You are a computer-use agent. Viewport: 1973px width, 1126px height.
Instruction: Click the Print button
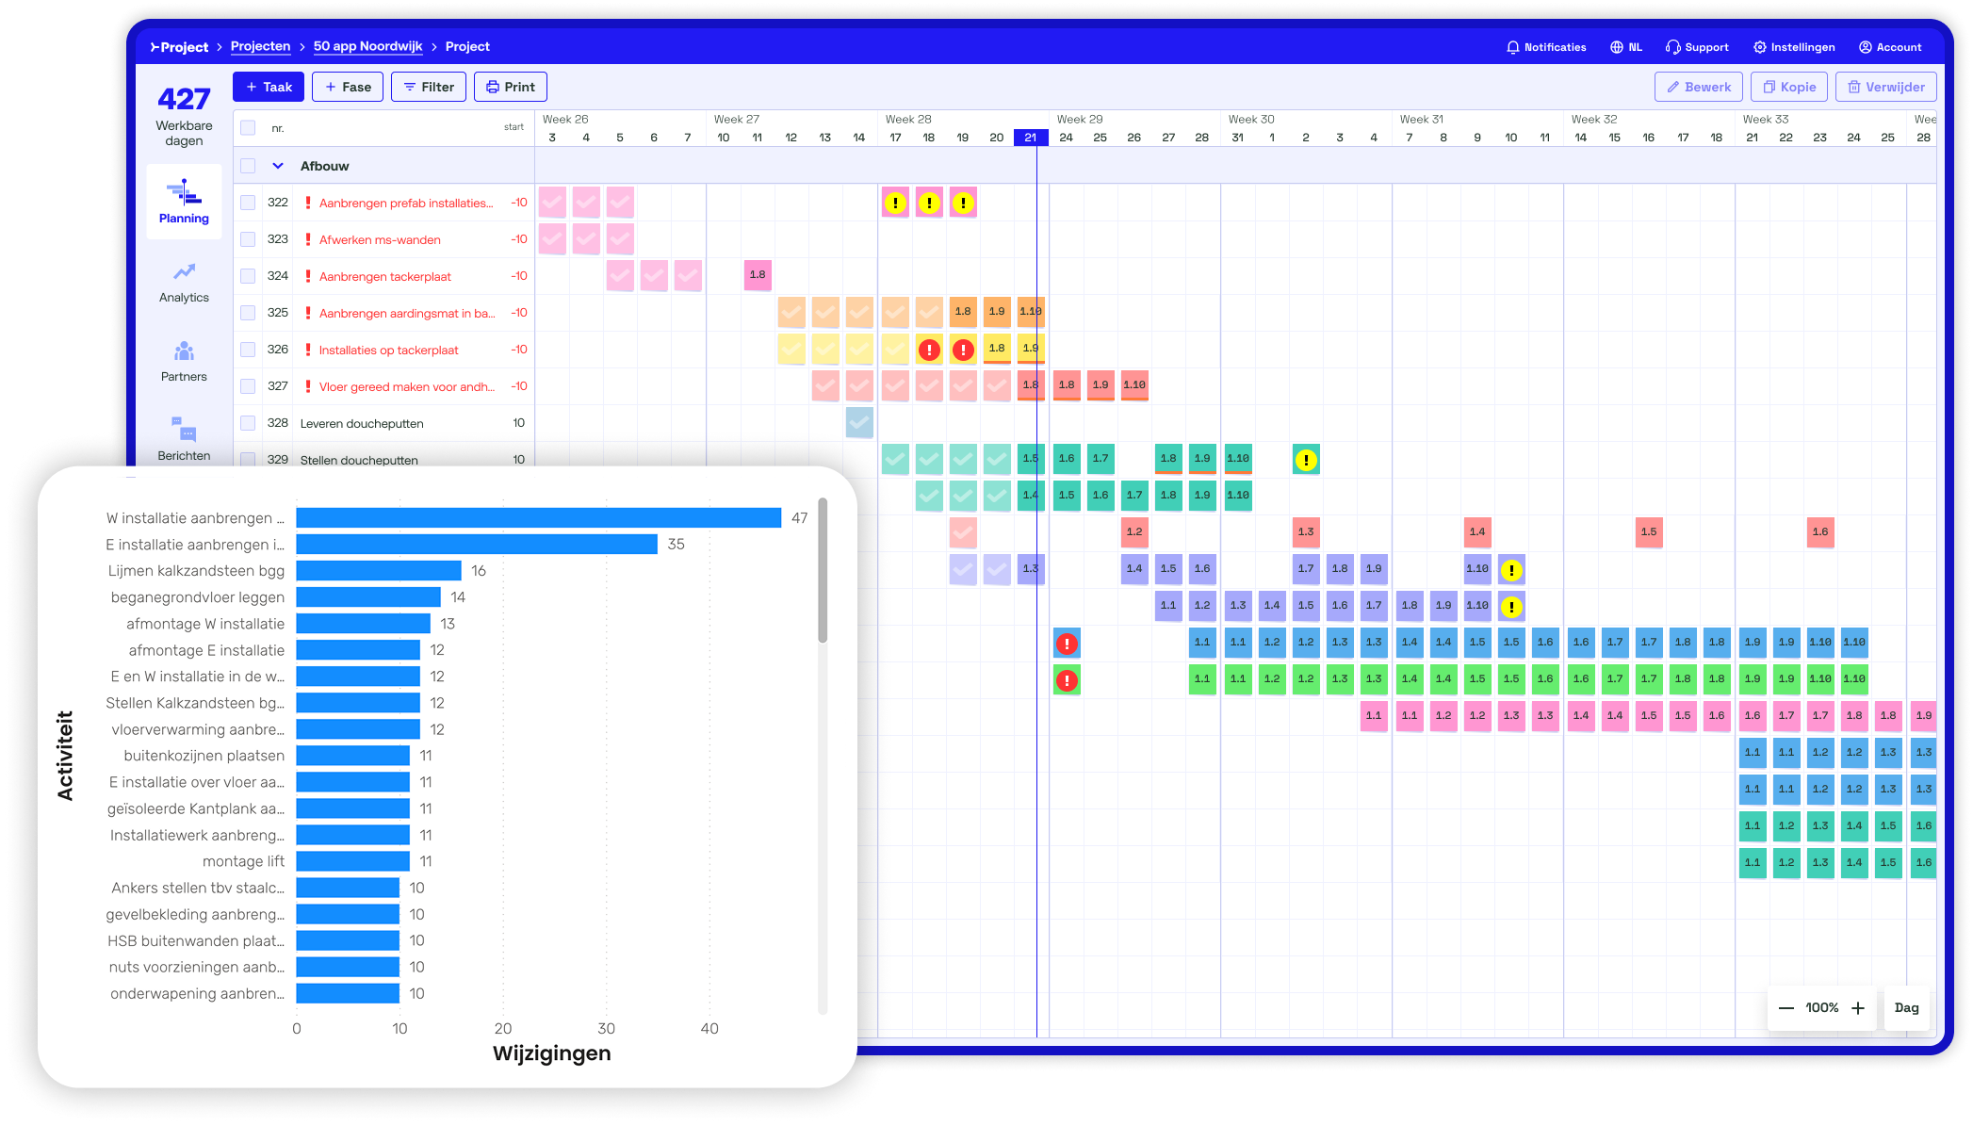click(511, 87)
